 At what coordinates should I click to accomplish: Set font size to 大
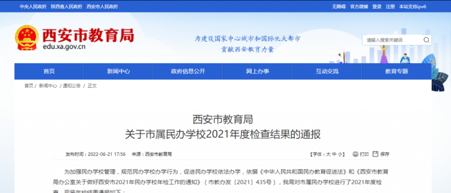coord(328,154)
